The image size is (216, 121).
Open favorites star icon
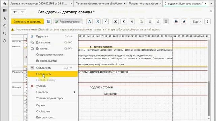tap(5, 18)
